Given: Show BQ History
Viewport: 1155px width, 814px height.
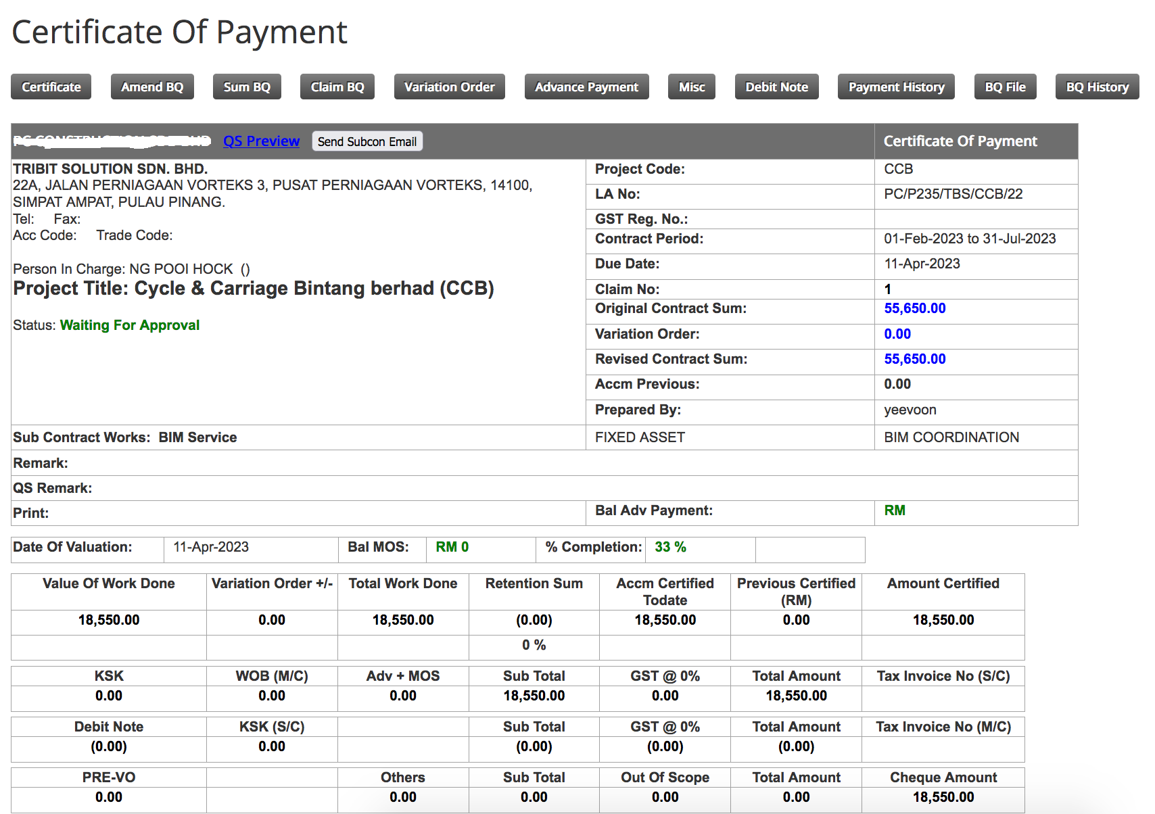Looking at the screenshot, I should (1097, 87).
